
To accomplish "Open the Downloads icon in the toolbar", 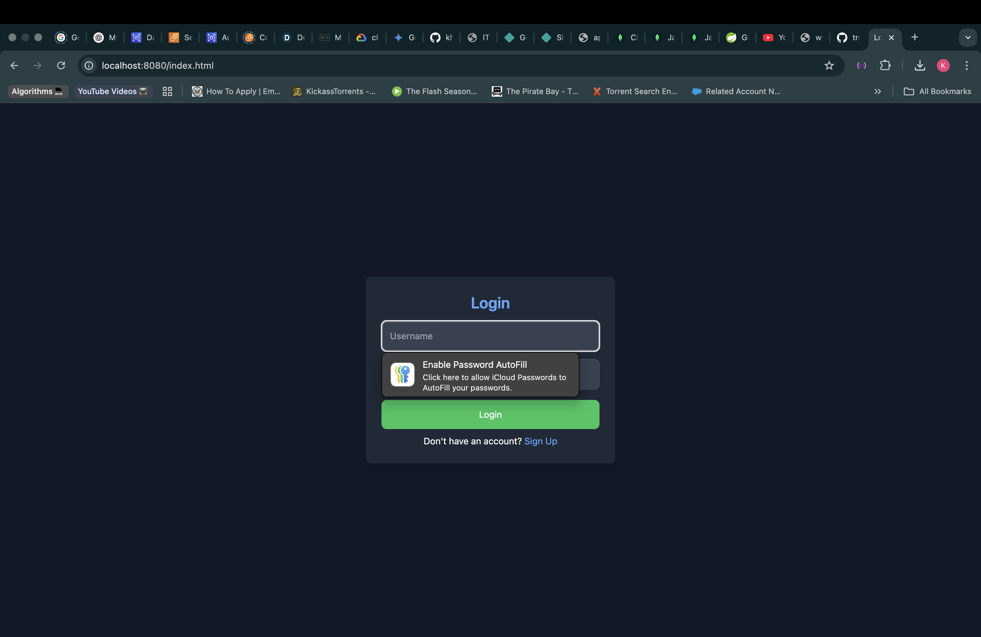I will click(920, 66).
